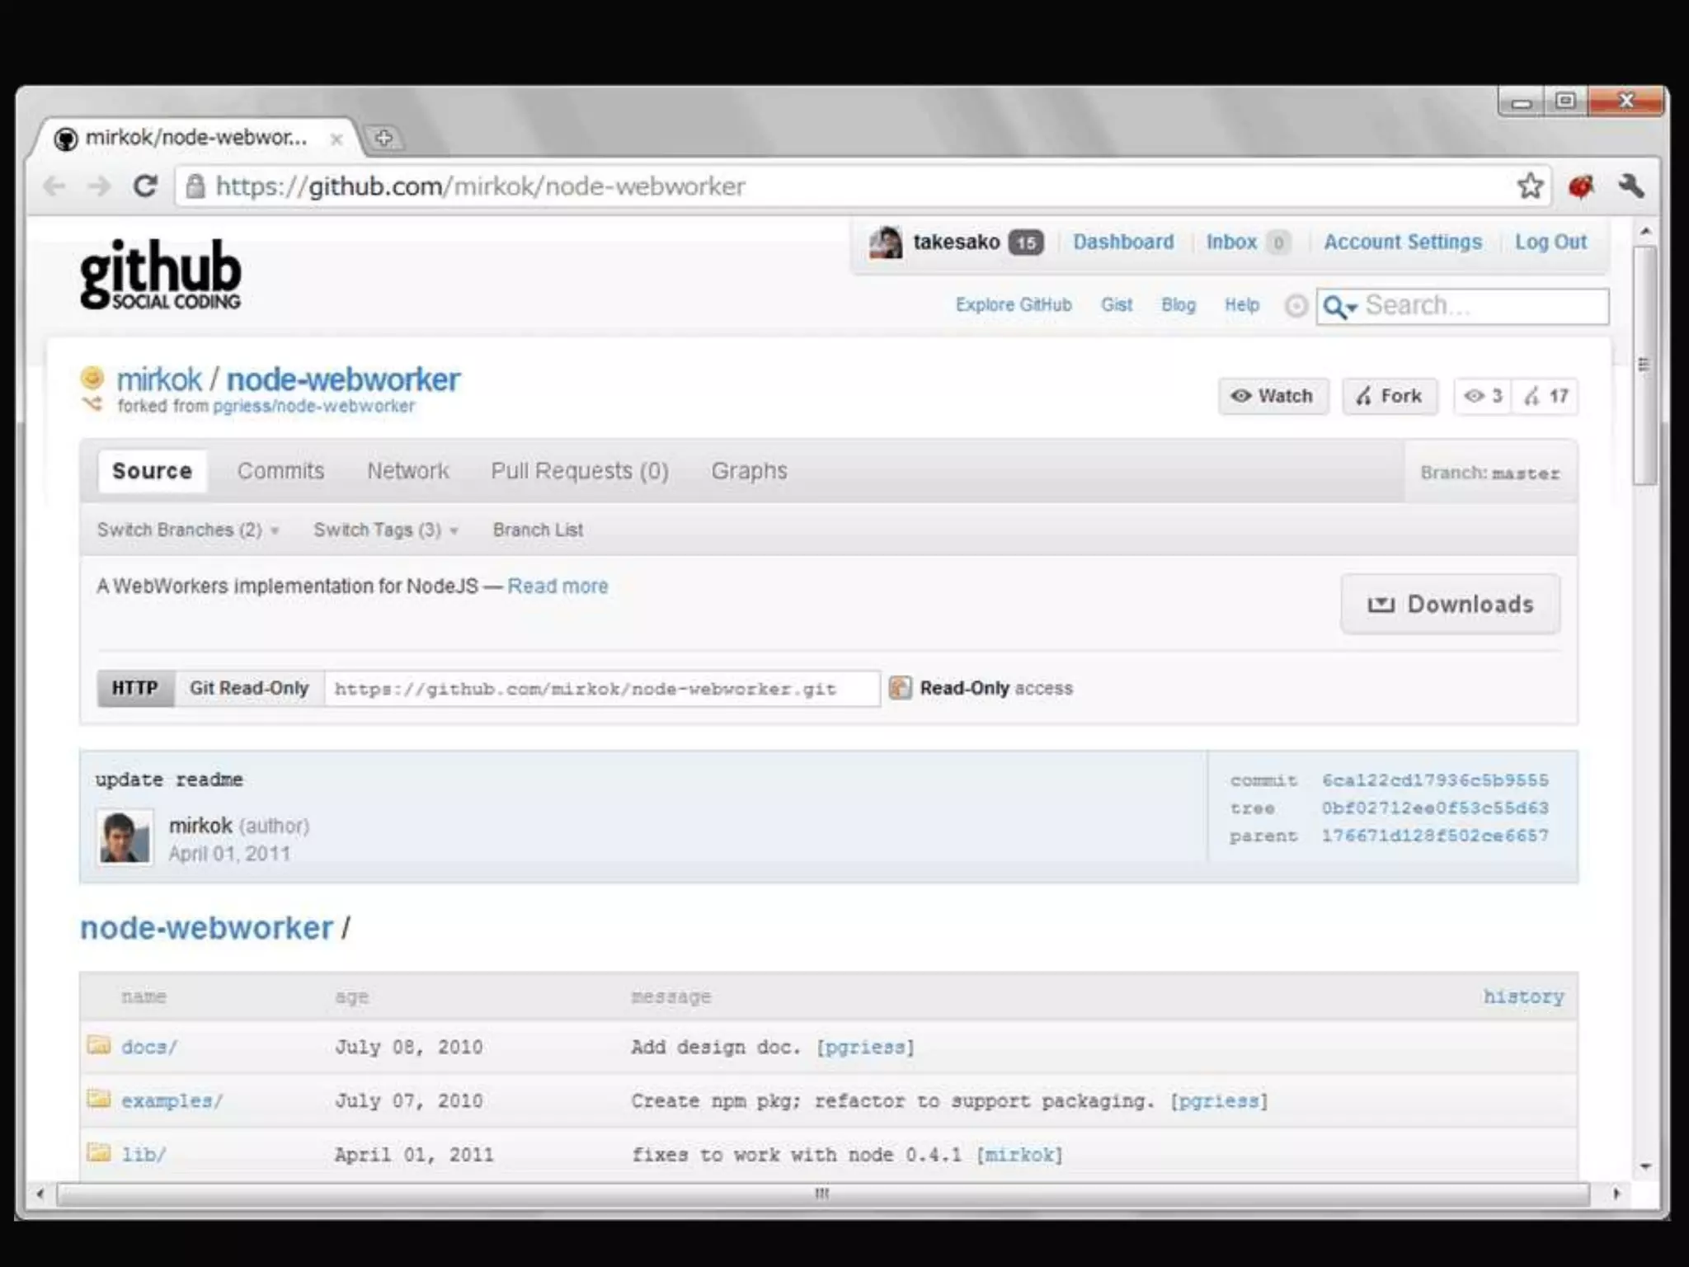Click the docs folder icon
The height and width of the screenshot is (1267, 1689).
point(99,1046)
